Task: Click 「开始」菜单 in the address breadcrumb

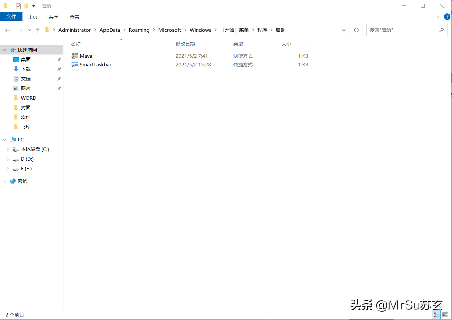Action: pos(235,30)
